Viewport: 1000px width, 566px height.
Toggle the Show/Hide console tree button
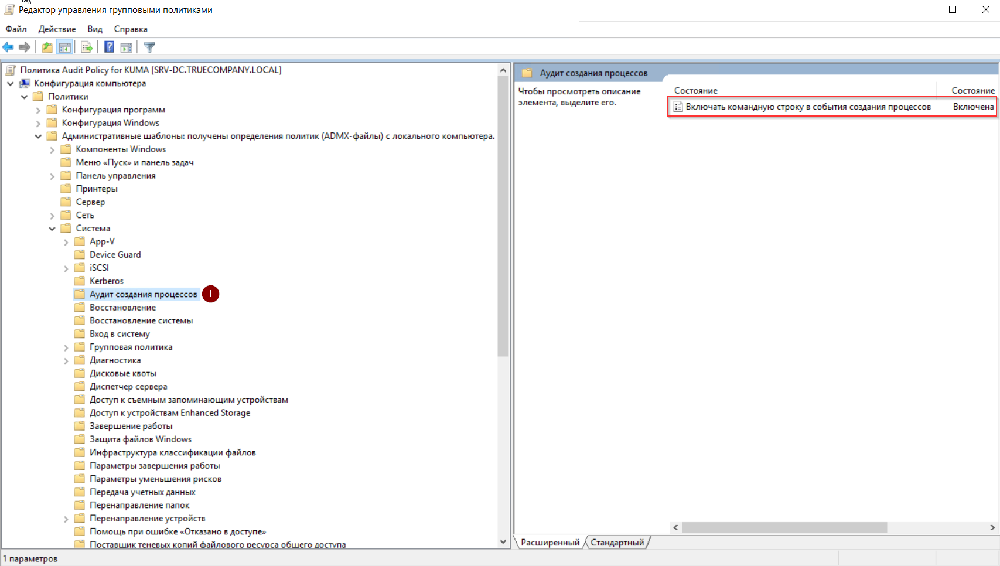(64, 47)
